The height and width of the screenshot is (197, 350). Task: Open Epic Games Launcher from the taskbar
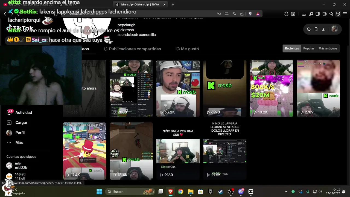pyautogui.click(x=211, y=192)
